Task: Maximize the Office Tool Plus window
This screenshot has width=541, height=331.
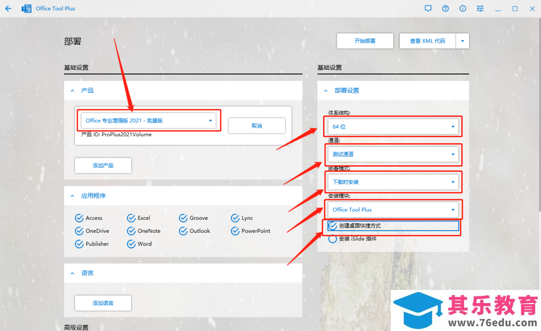Action: (x=515, y=9)
